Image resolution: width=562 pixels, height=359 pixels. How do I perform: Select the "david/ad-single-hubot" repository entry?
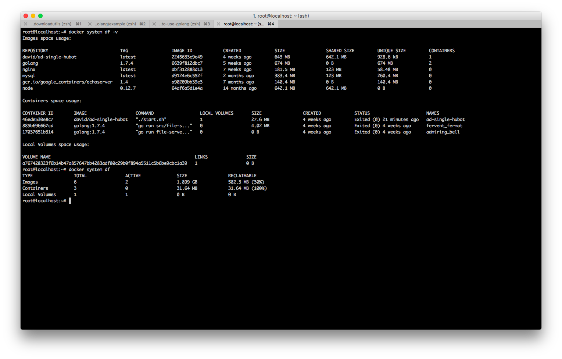click(49, 57)
